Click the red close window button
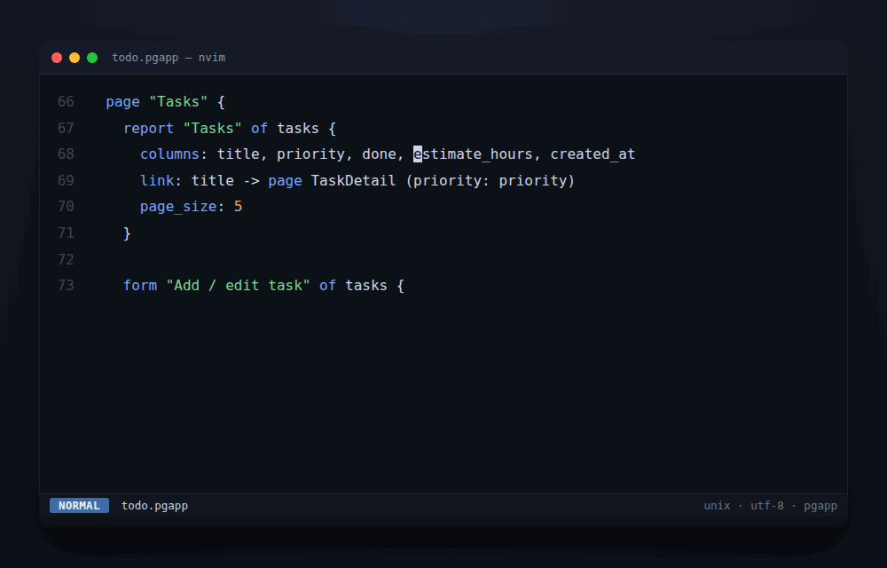Image resolution: width=887 pixels, height=568 pixels. [57, 58]
